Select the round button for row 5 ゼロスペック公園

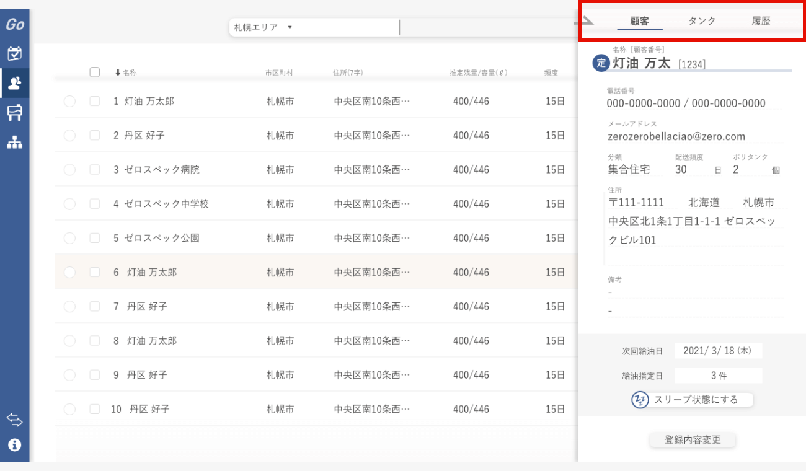(x=69, y=238)
